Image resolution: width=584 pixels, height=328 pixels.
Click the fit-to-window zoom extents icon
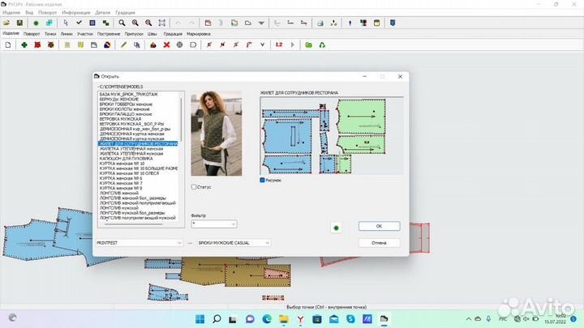[x=162, y=23]
